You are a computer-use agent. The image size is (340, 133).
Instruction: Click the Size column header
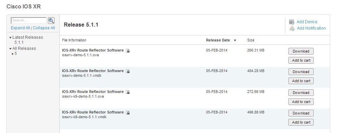click(251, 40)
